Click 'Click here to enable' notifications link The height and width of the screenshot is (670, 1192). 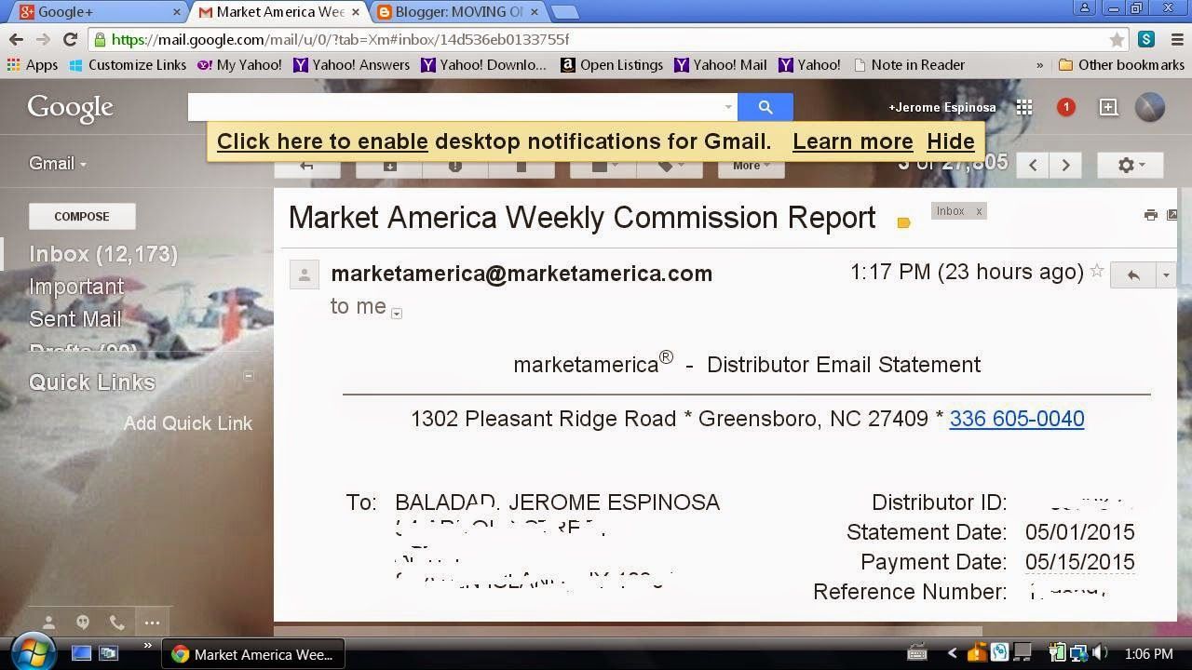[x=322, y=141]
